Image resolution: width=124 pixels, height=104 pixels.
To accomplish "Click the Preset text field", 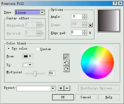I will [34, 88].
